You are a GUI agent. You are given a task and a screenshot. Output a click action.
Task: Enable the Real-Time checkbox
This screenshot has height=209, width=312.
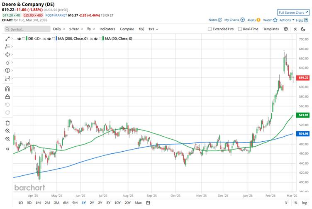(239, 29)
